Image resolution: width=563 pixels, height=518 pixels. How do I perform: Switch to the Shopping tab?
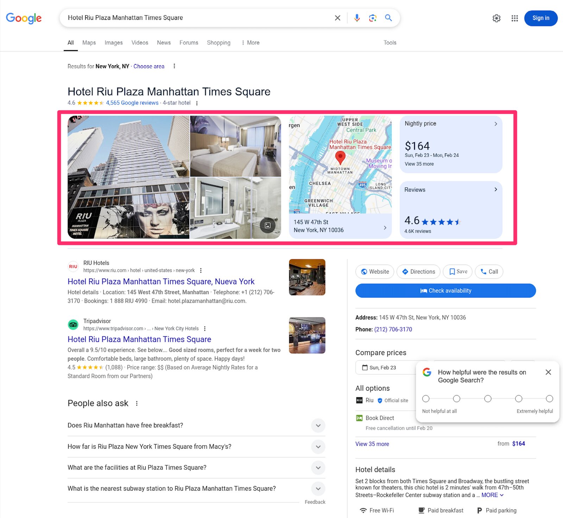(x=219, y=43)
